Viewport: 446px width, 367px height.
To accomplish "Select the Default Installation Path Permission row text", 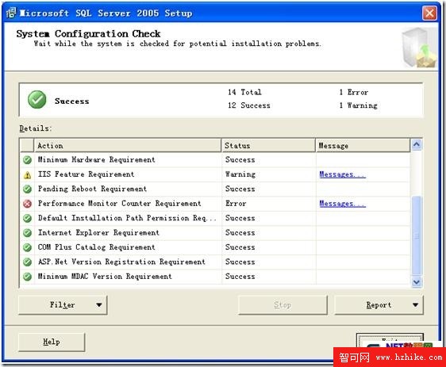I will pyautogui.click(x=127, y=218).
